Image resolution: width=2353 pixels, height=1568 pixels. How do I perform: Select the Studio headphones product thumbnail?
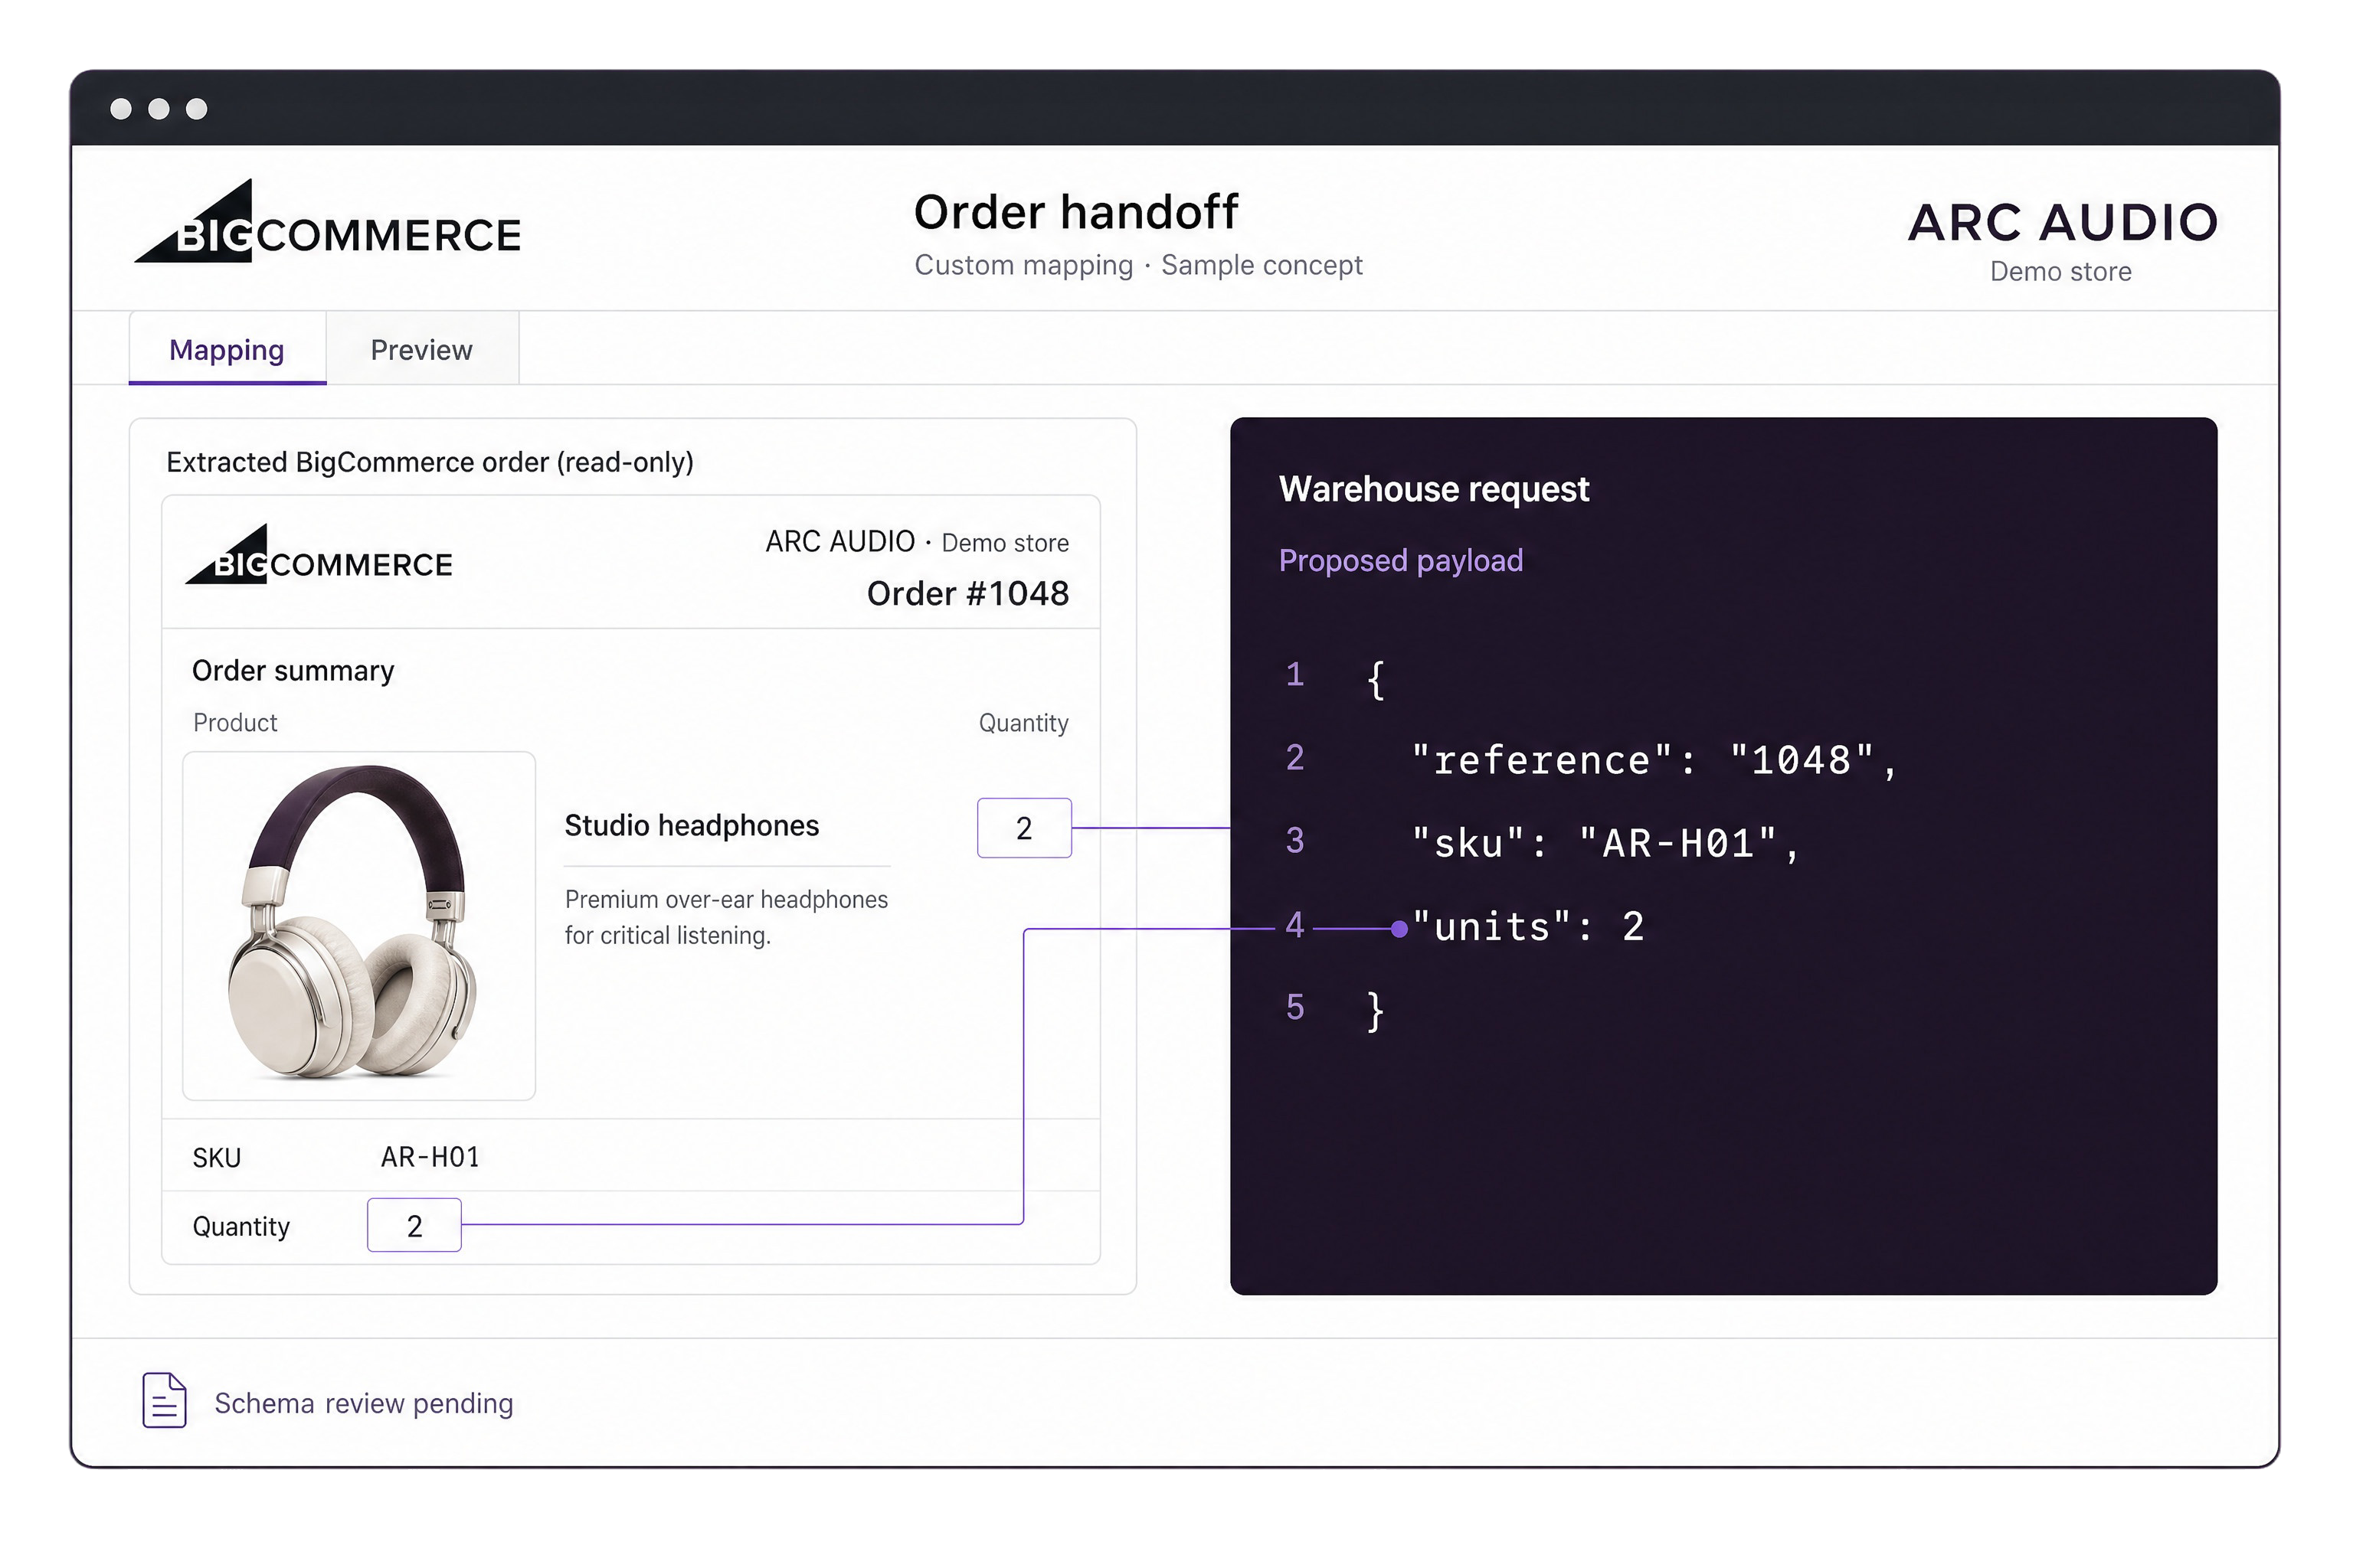tap(359, 926)
